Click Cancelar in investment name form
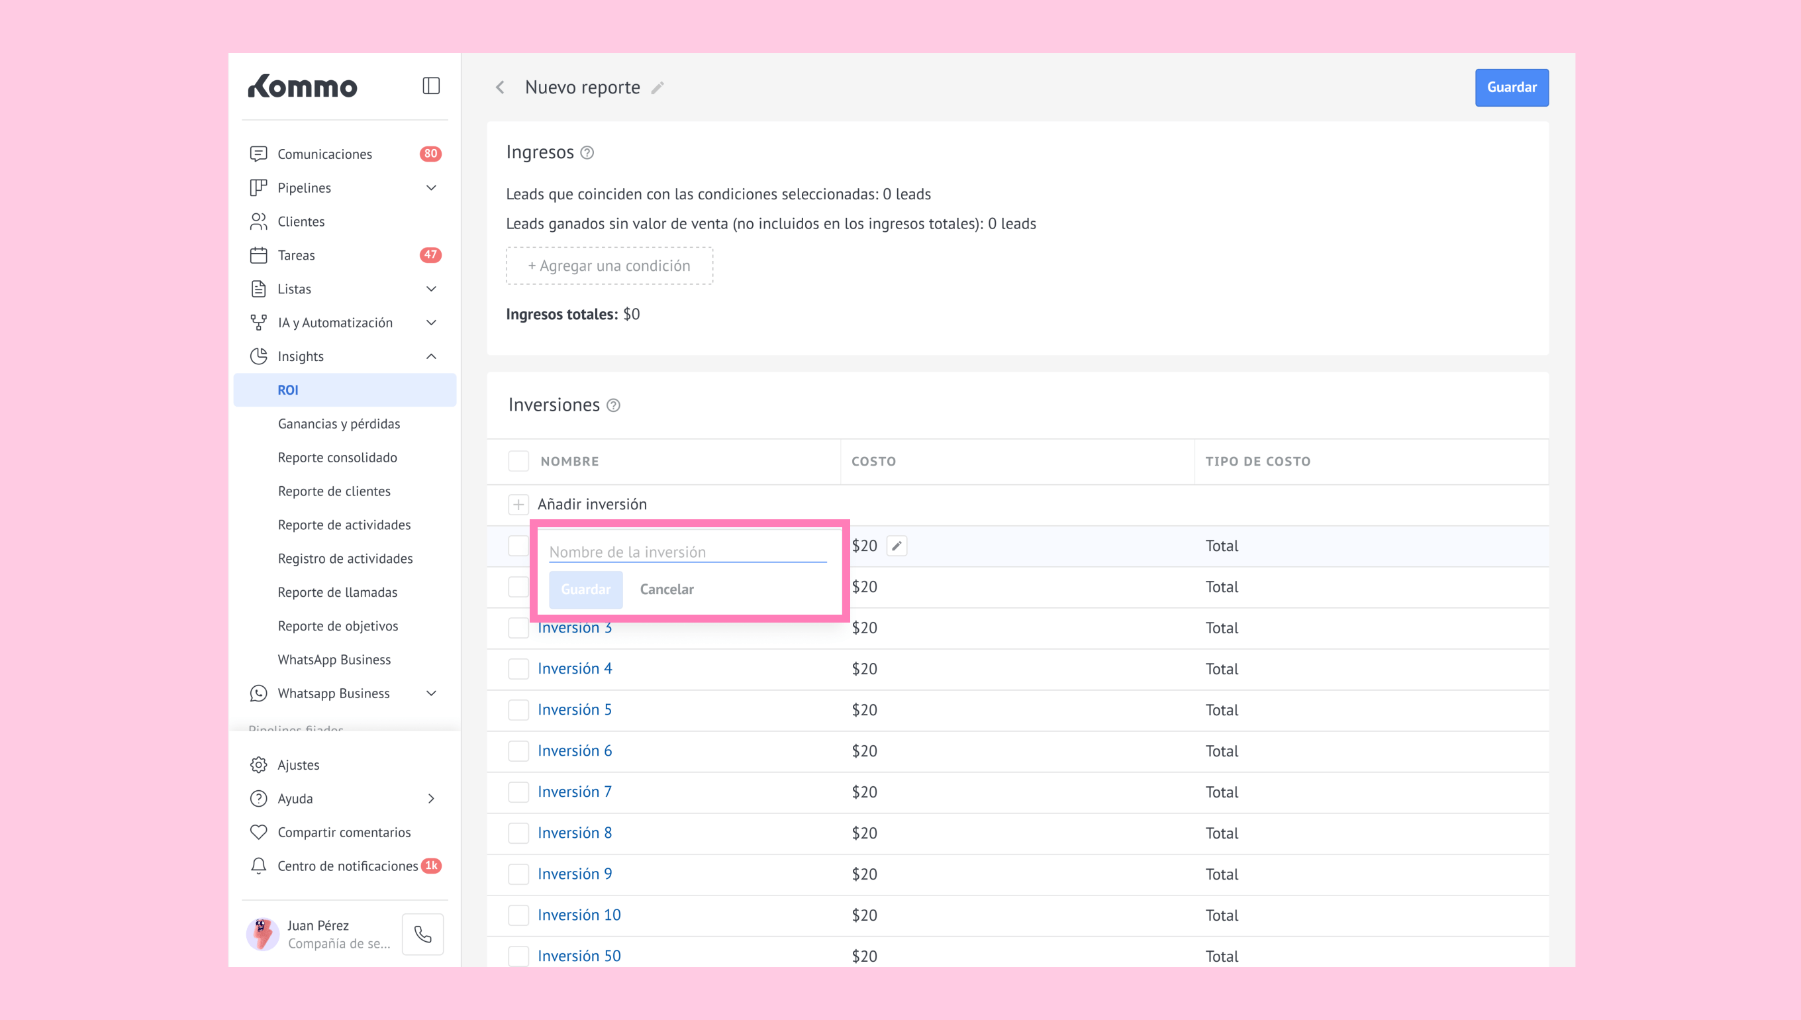The width and height of the screenshot is (1801, 1020). [667, 589]
